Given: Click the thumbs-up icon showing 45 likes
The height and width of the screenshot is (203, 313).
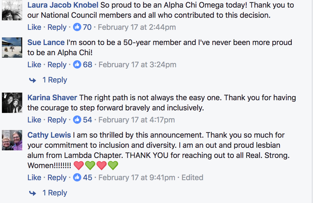Looking at the screenshot, I should point(77,177).
